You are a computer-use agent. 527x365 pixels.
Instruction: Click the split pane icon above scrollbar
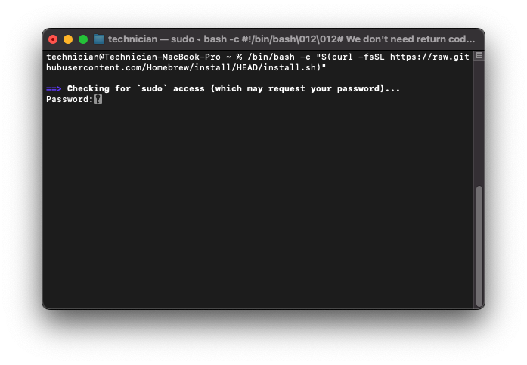(479, 56)
